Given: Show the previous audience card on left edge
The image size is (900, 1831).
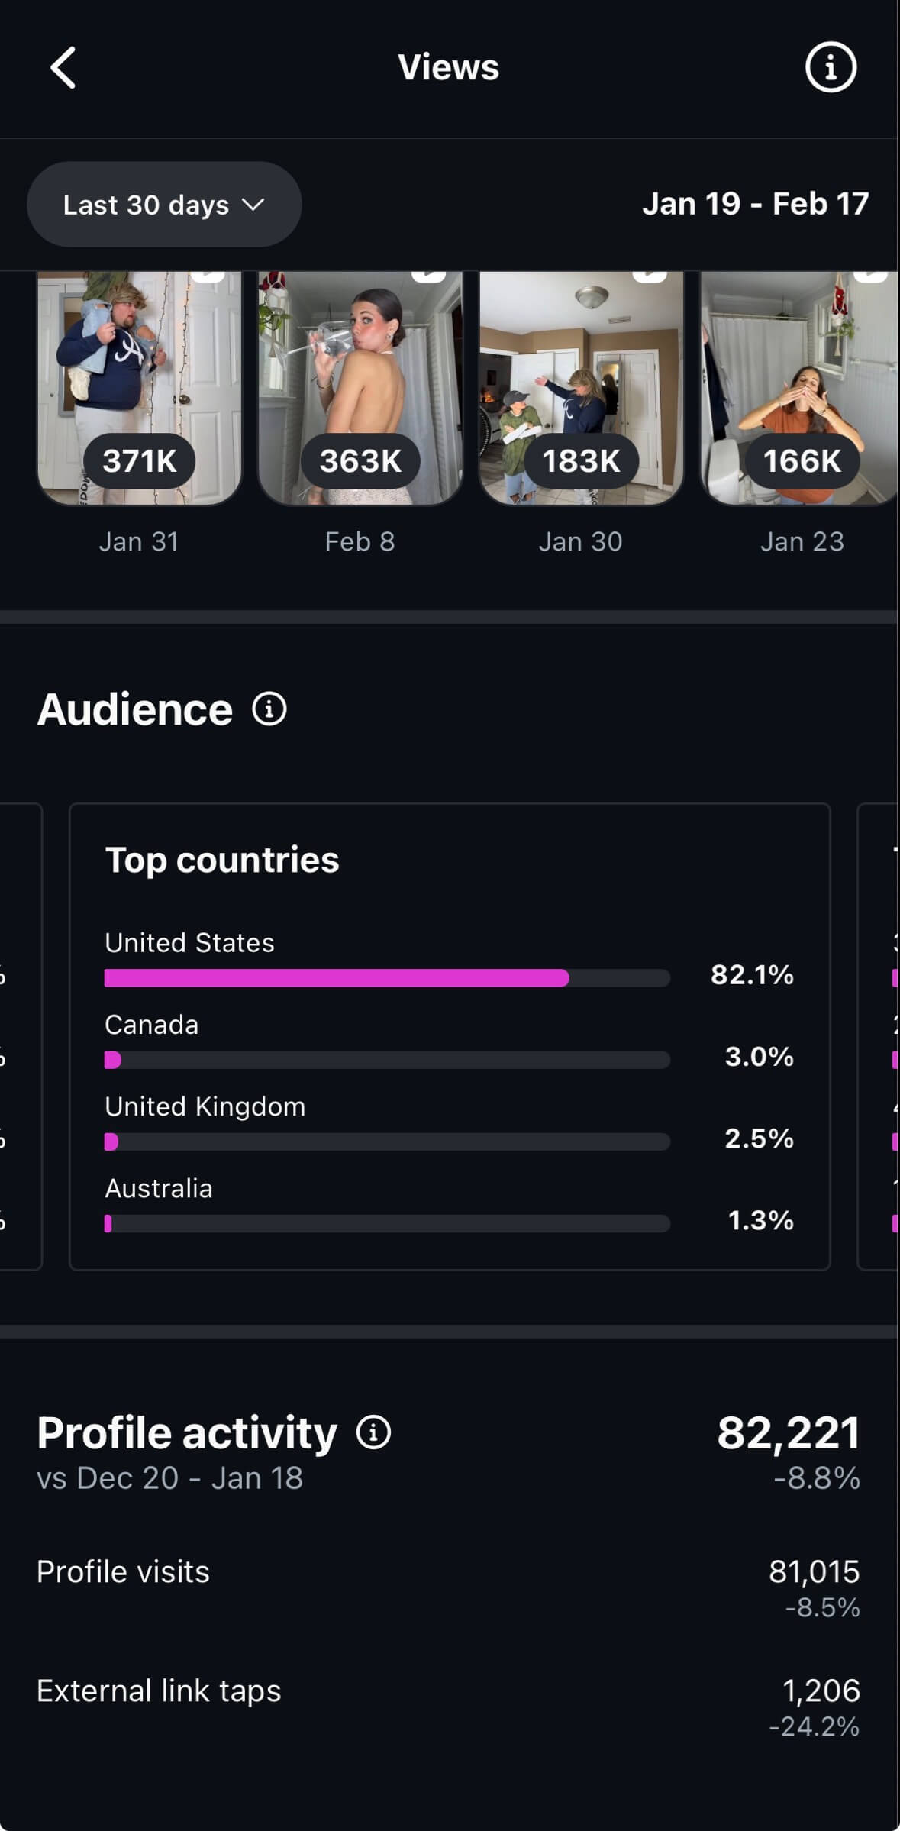Looking at the screenshot, I should coord(19,1036).
